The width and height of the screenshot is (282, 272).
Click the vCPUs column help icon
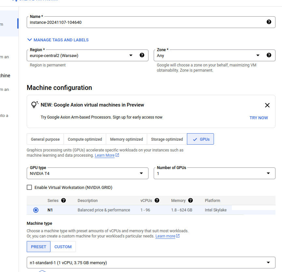(157, 200)
